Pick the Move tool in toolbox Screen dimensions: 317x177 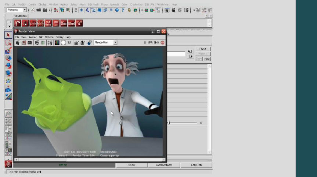[8, 58]
